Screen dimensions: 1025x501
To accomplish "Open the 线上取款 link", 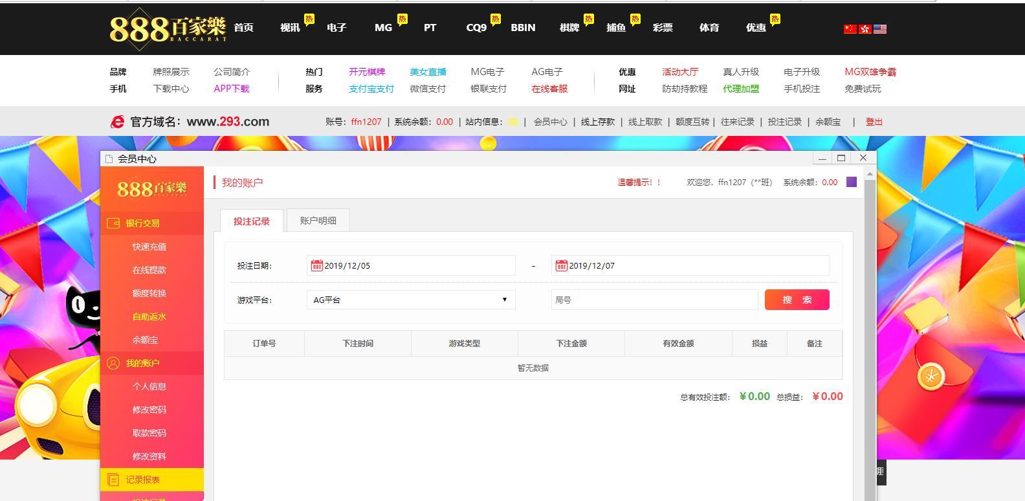I will click(x=645, y=122).
